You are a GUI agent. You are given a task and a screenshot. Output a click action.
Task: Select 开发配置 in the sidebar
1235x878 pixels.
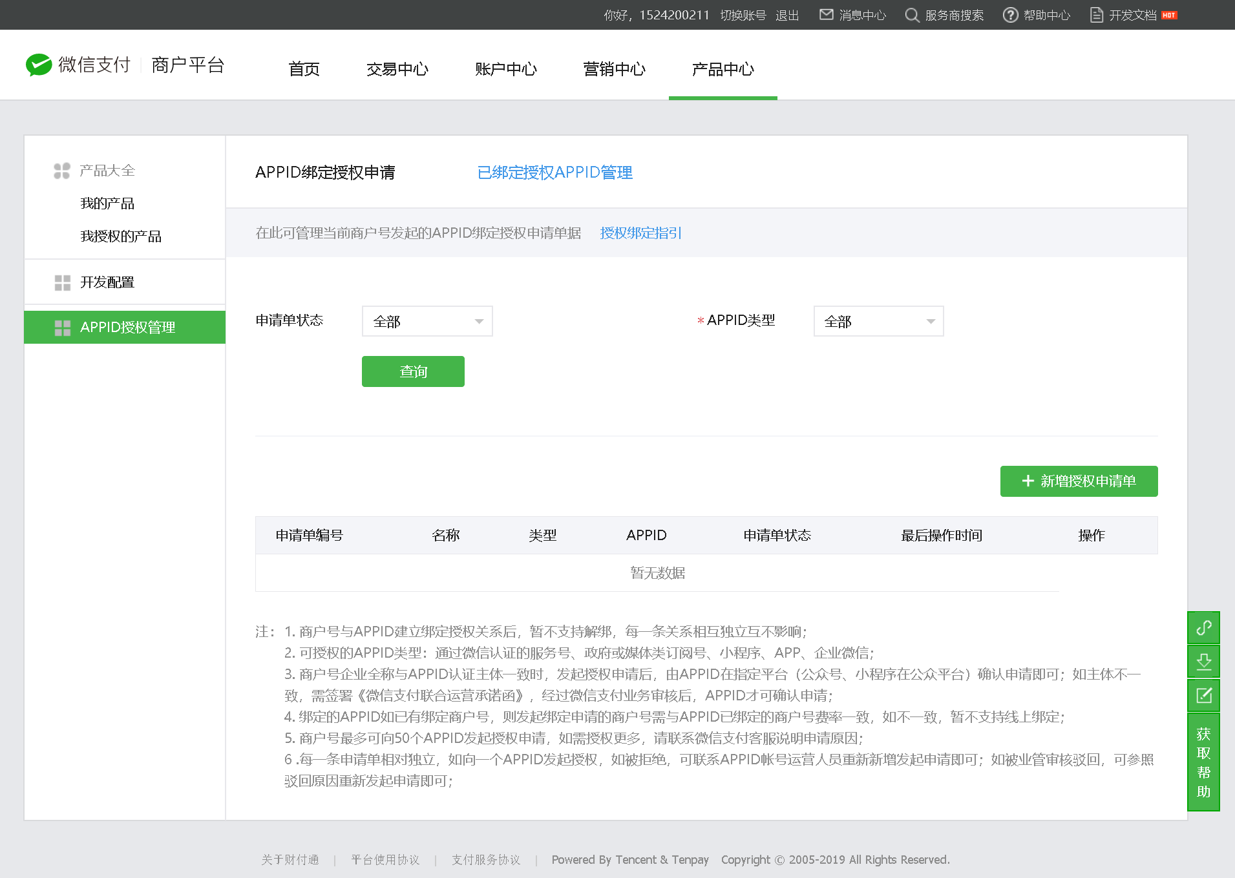107,282
